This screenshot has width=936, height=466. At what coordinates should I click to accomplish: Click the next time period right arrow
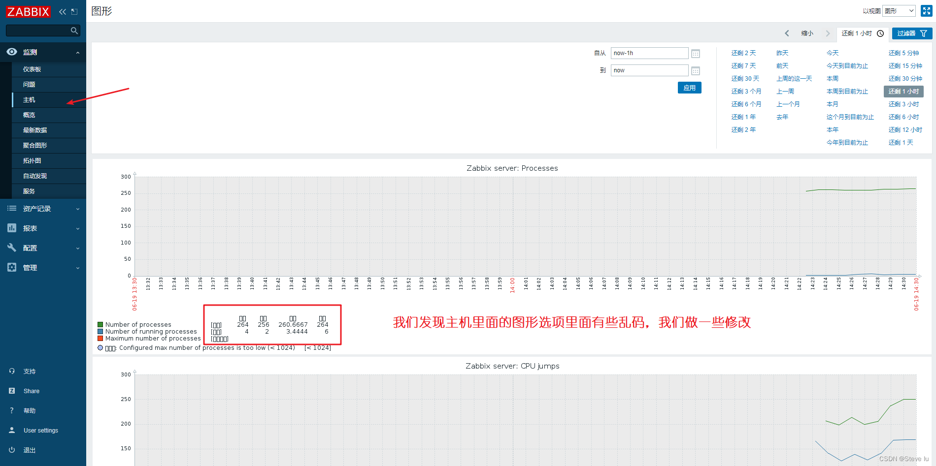(x=828, y=33)
